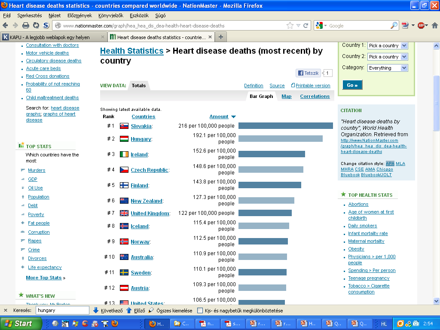The image size is (440, 330).
Task: Click the blue S toolbar icon
Action: [x=46, y=25]
